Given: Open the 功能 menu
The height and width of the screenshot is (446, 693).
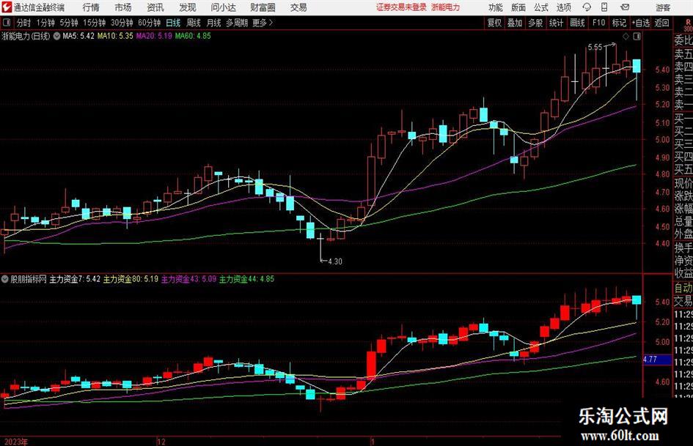Looking at the screenshot, I should pos(495,7).
